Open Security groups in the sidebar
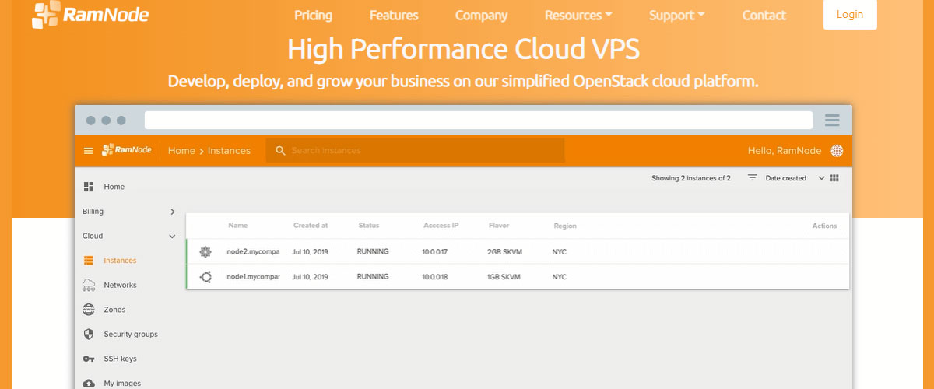 131,335
